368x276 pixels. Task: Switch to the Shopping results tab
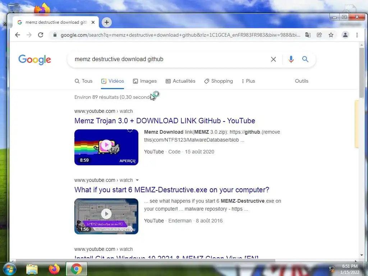pyautogui.click(x=218, y=81)
